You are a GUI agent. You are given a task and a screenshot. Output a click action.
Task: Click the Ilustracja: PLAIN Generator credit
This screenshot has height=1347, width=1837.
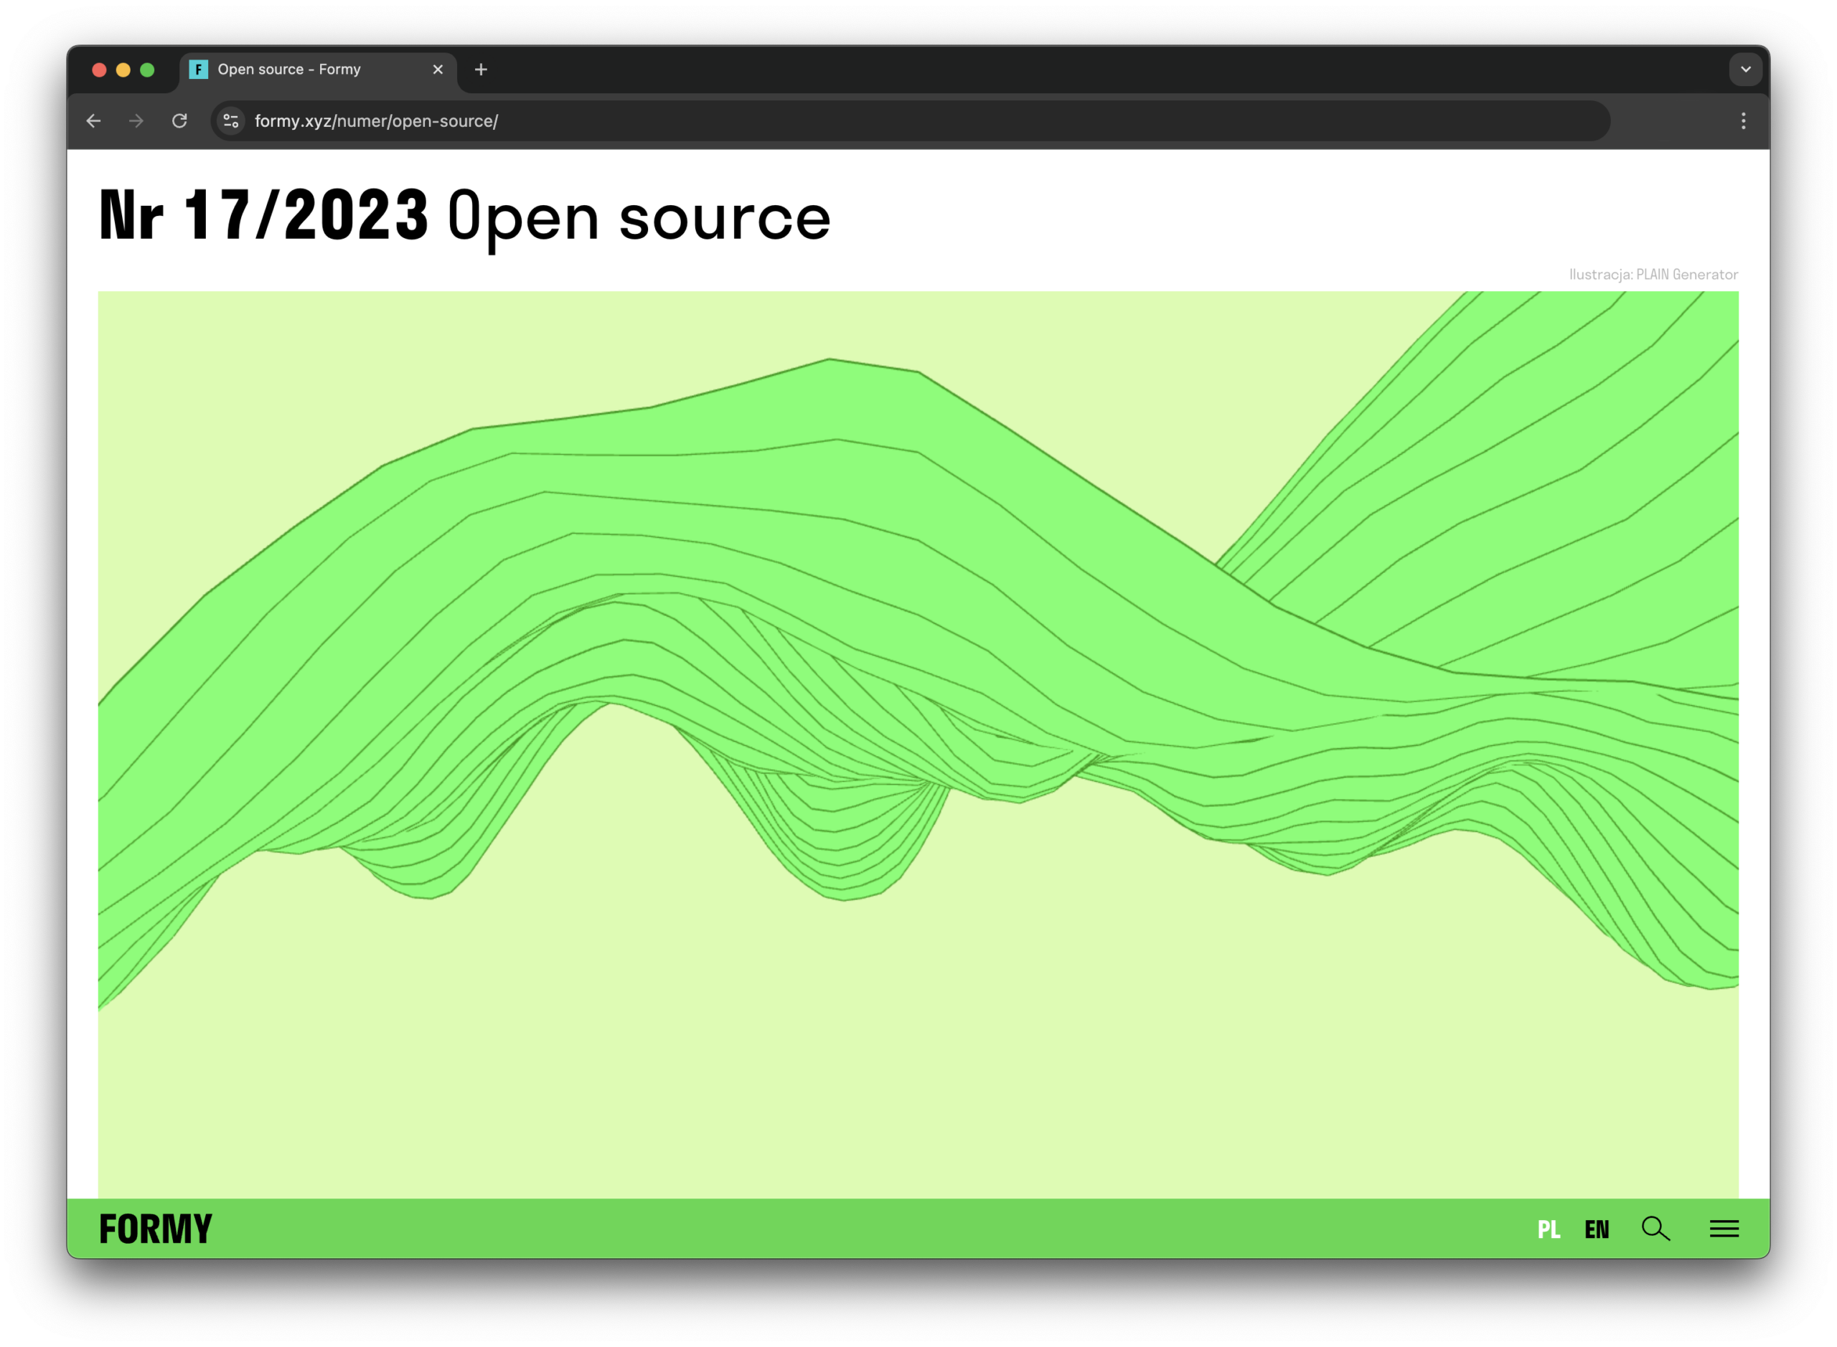click(1653, 275)
